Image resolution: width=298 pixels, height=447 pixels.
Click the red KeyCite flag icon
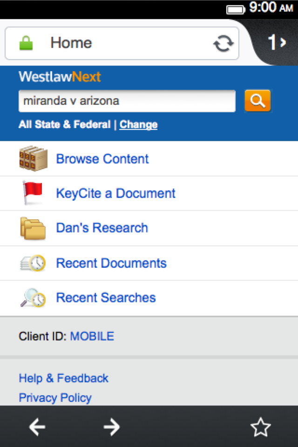33,193
